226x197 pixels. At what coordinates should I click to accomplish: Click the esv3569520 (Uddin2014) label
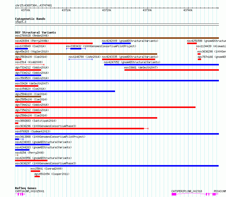click(32, 78)
